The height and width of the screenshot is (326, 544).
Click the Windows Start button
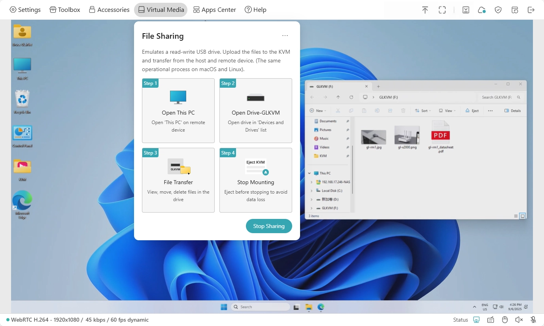pyautogui.click(x=224, y=307)
